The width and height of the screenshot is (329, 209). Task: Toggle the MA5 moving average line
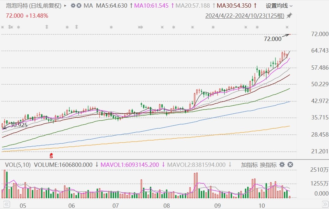112,6
